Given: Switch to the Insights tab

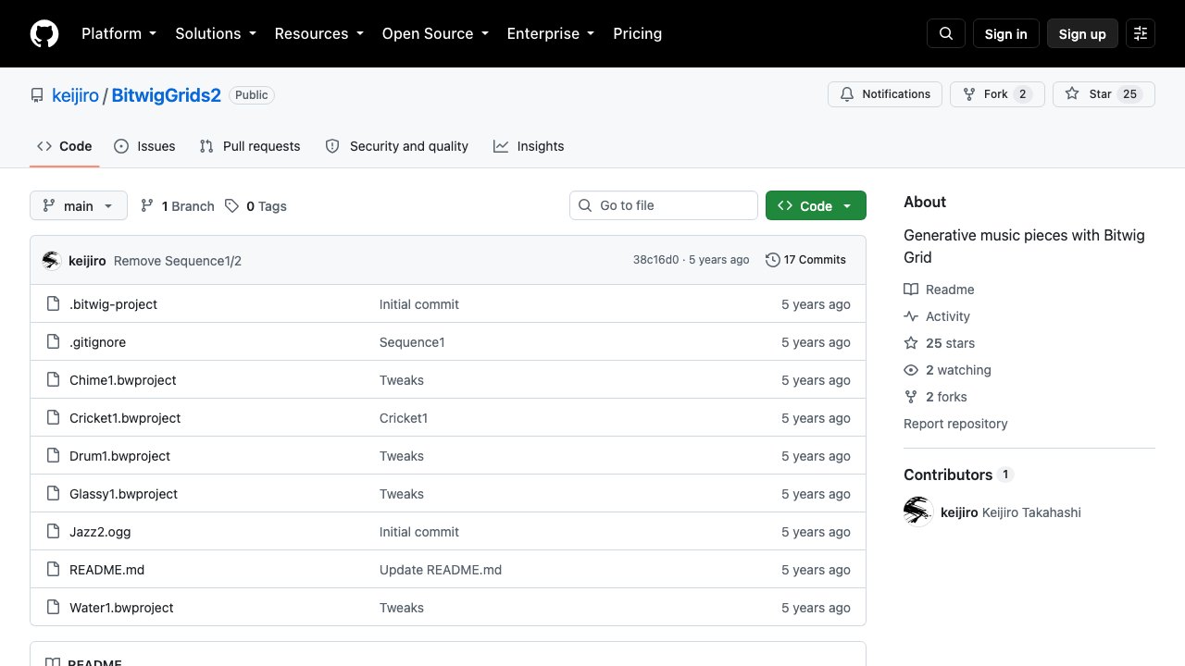Looking at the screenshot, I should tap(529, 146).
